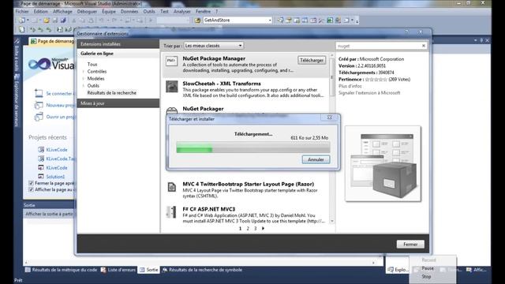The width and height of the screenshot is (505, 284).
Task: Expand the Contrôles category
Action: 84,72
